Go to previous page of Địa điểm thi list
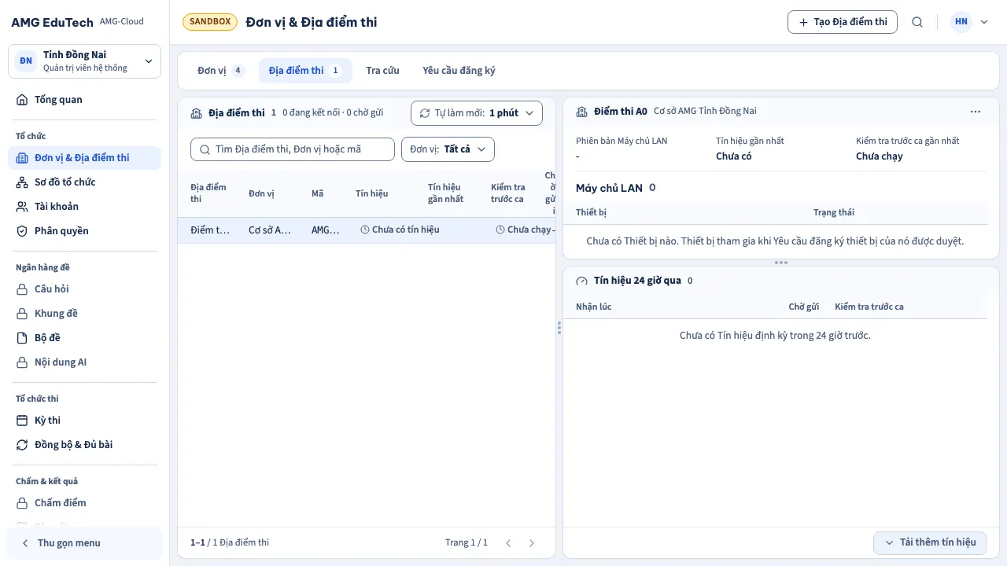The height and width of the screenshot is (566, 1007). tap(508, 542)
